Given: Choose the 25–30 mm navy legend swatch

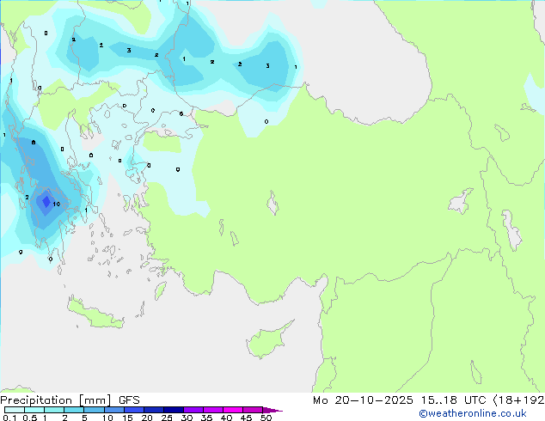Looking at the screenshot, I should tap(174, 410).
